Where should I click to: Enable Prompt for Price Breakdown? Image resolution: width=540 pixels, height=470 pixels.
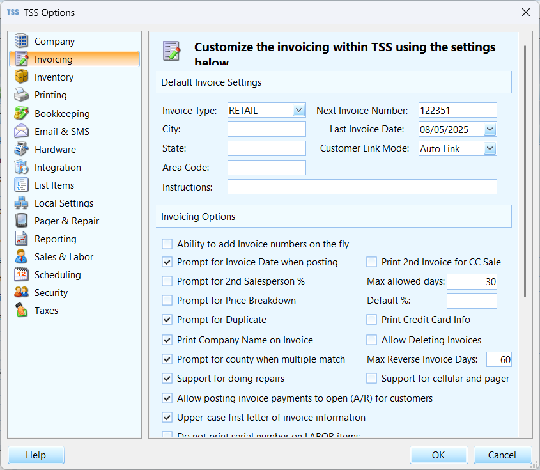167,301
